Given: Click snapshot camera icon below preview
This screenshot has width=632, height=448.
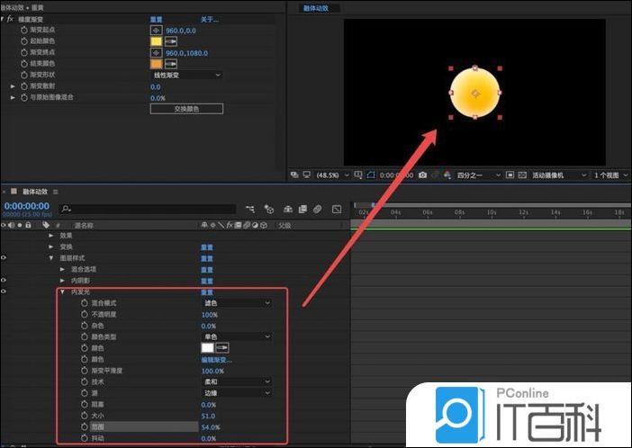Looking at the screenshot, I should click(x=422, y=175).
